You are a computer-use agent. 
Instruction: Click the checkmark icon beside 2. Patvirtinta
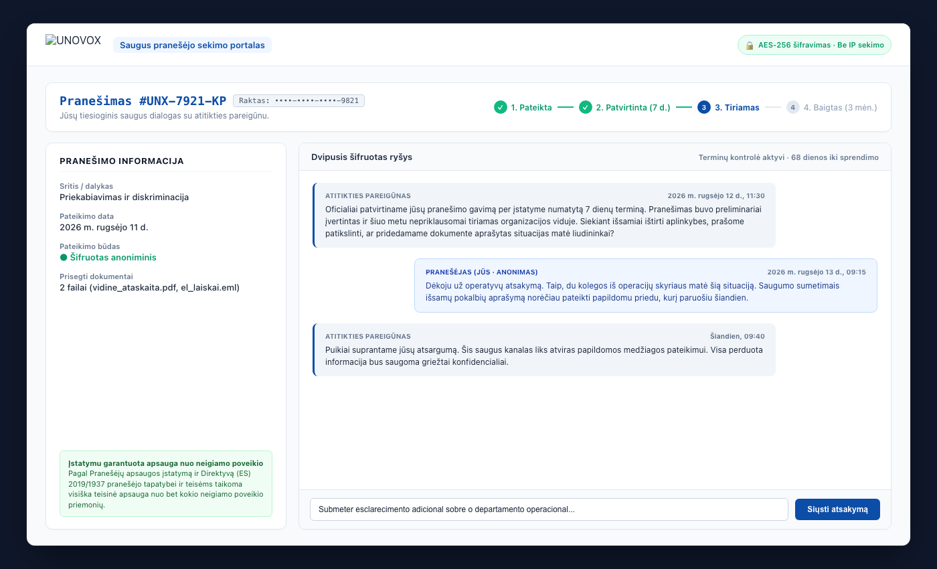click(586, 107)
